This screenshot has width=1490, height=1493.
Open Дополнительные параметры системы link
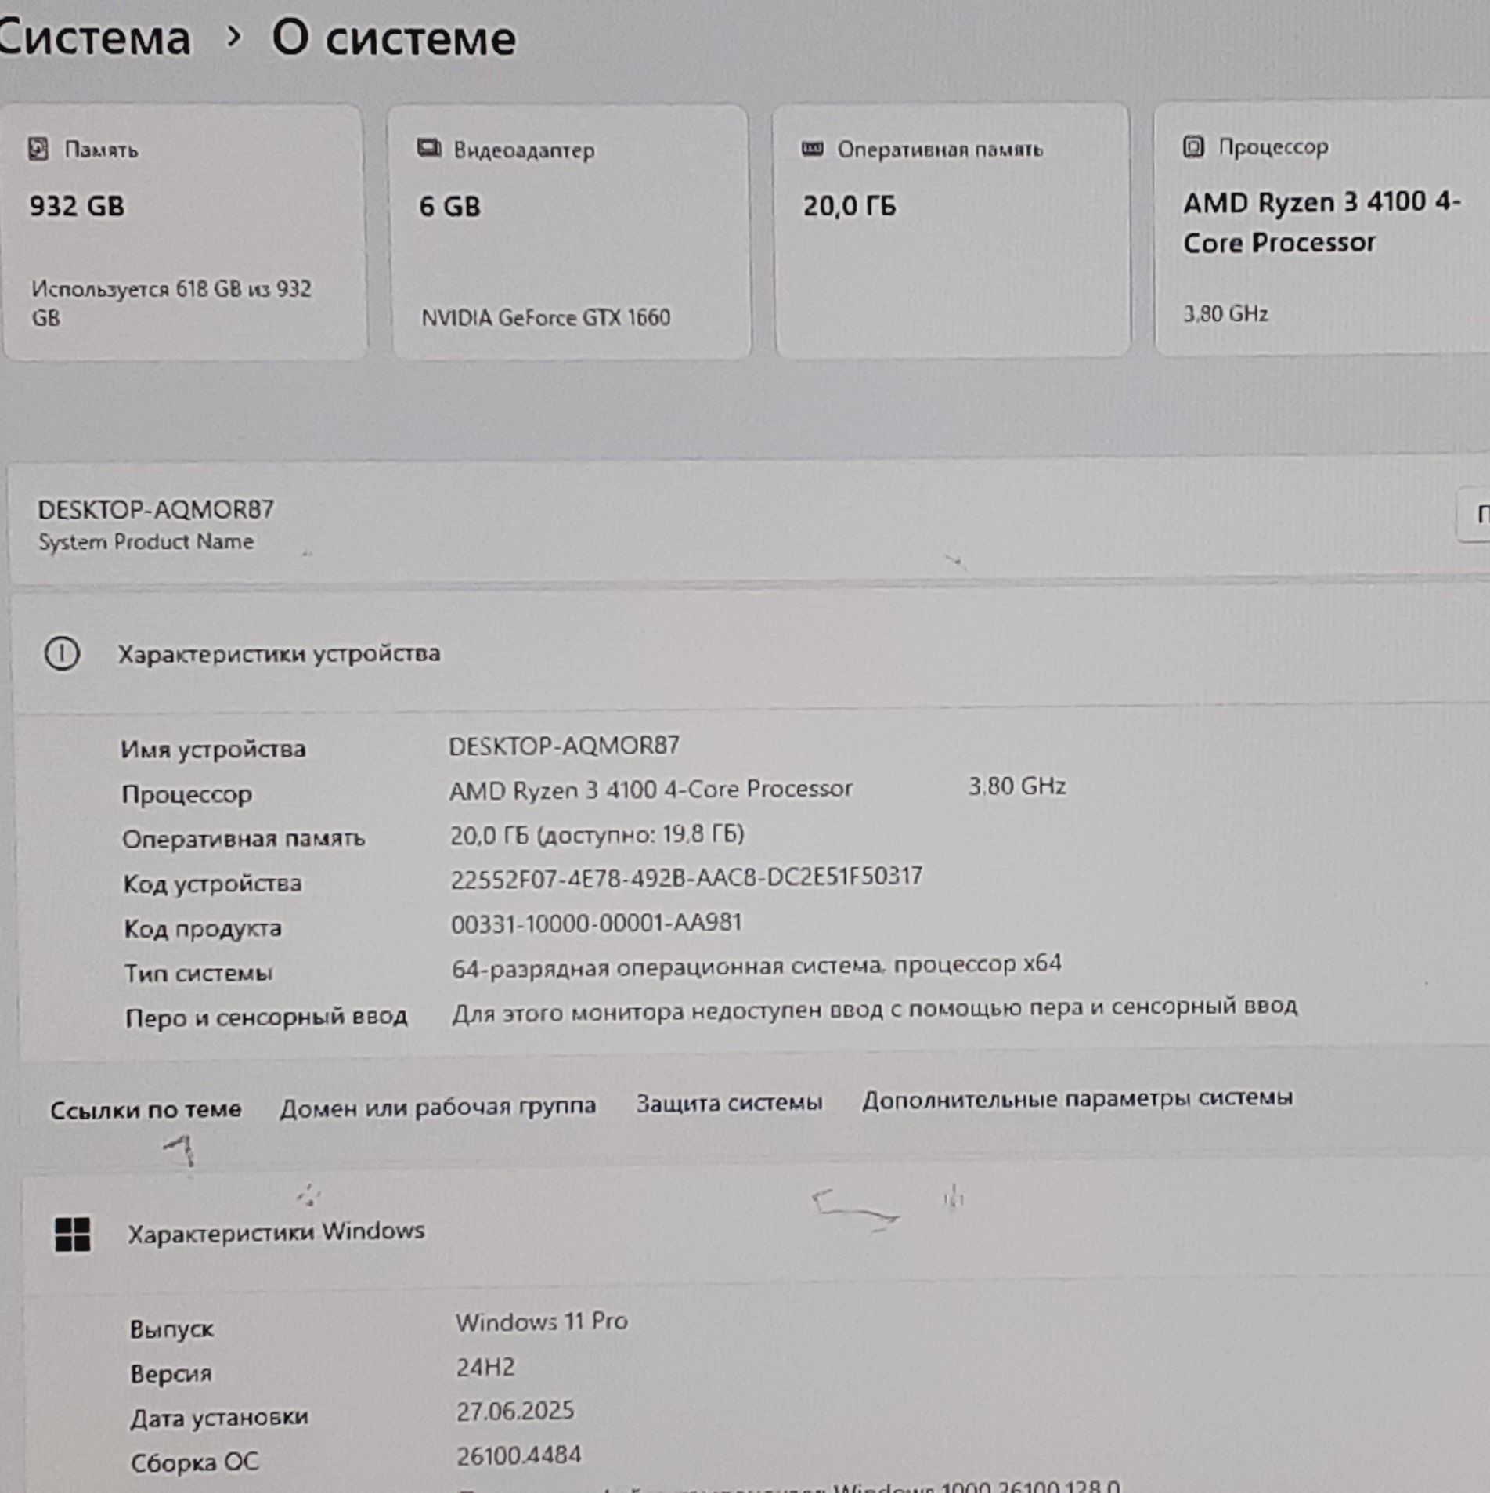(1077, 1098)
